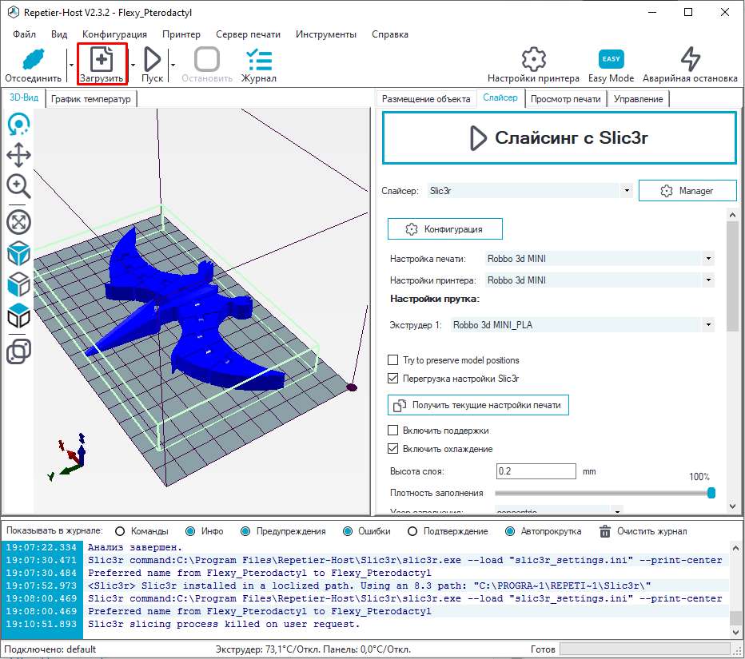Screen dimensions: 745x659
Task: Start Слайсинг с Slic3r
Action: [560, 137]
